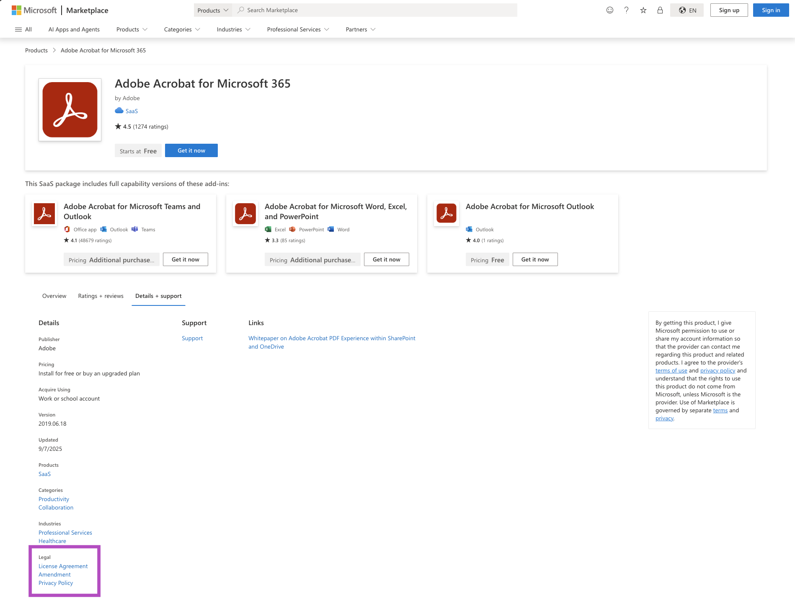The height and width of the screenshot is (600, 795).
Task: Open AI Apps and Agents
Action: pos(74,29)
